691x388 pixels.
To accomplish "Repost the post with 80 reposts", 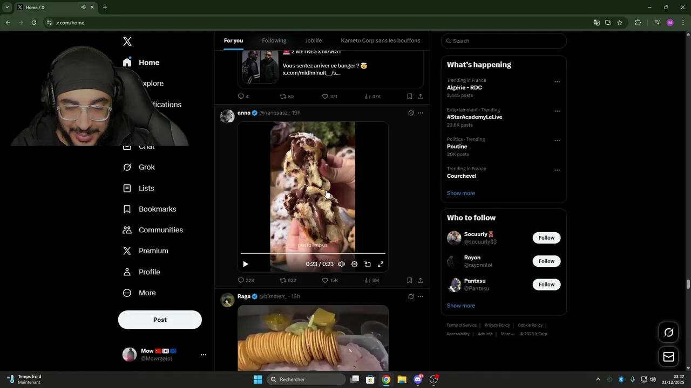I will click(286, 96).
